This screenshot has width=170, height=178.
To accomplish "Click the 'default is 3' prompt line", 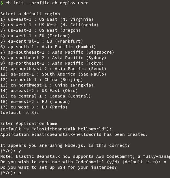I will tap(20, 113).
